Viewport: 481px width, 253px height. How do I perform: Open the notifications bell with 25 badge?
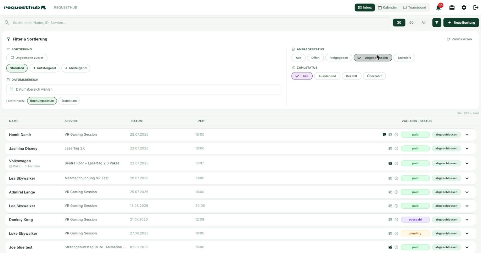click(439, 7)
